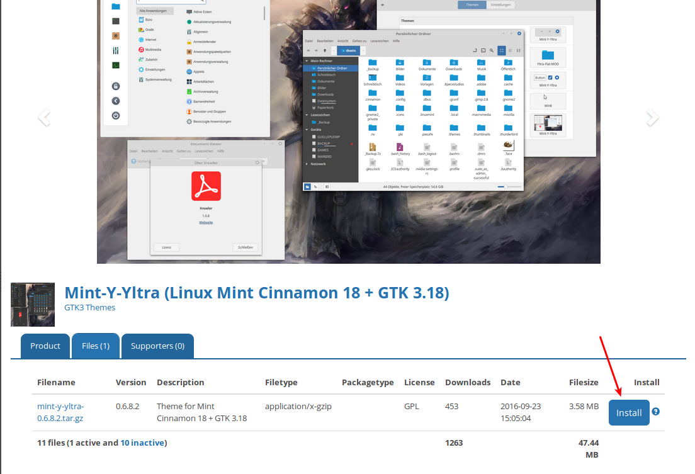Click the Musik folder in preview file manager
This screenshot has height=474, width=695.
[x=482, y=65]
